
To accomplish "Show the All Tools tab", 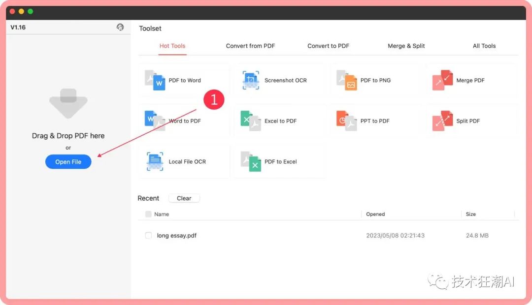I will click(x=484, y=46).
